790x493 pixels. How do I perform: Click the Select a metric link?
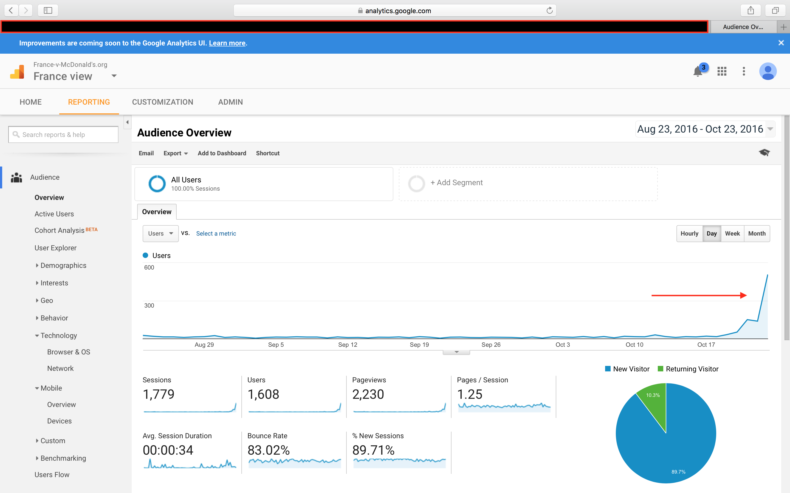216,233
